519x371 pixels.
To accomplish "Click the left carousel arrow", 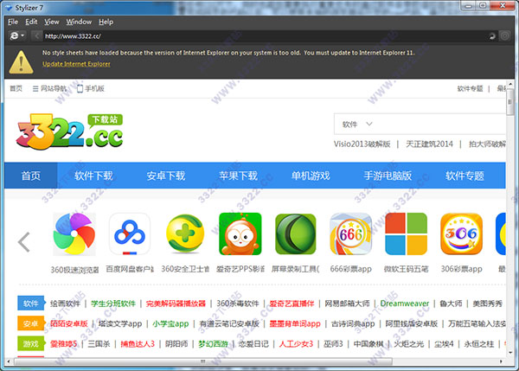I will [24, 242].
